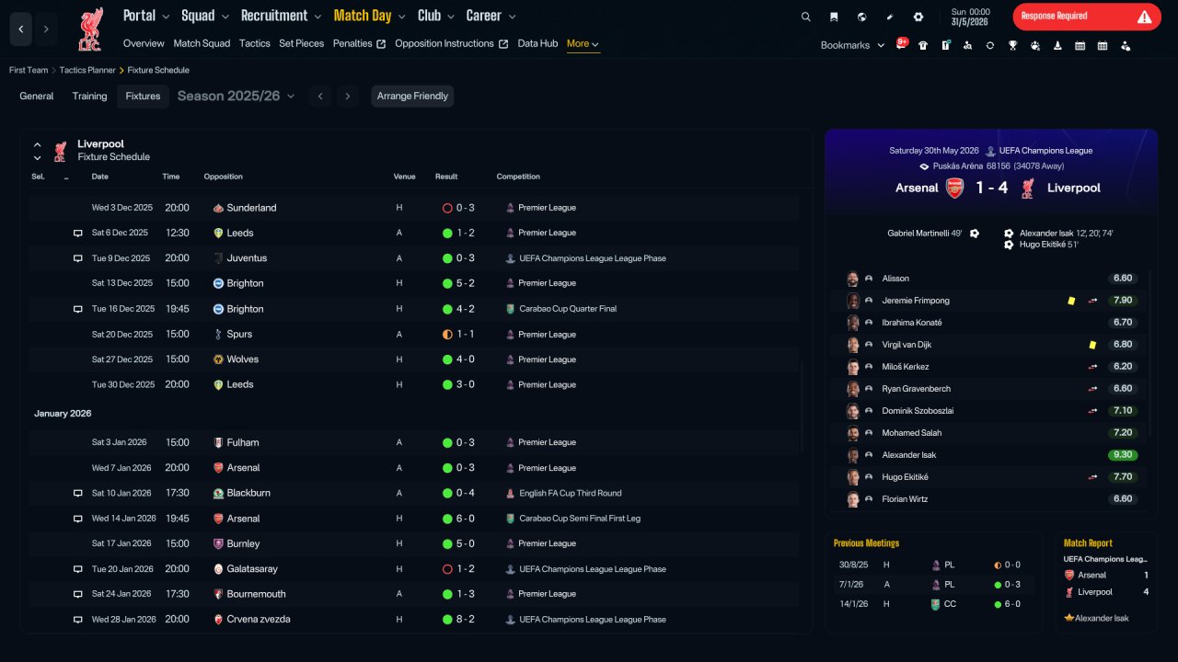The width and height of the screenshot is (1178, 662).
Task: Click the Arsenal crest in match scoreline
Action: [954, 188]
